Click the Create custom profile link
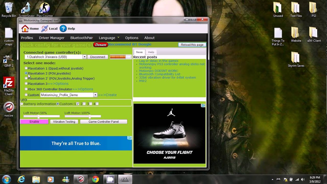The width and height of the screenshot is (327, 184). pyautogui.click(x=107, y=95)
